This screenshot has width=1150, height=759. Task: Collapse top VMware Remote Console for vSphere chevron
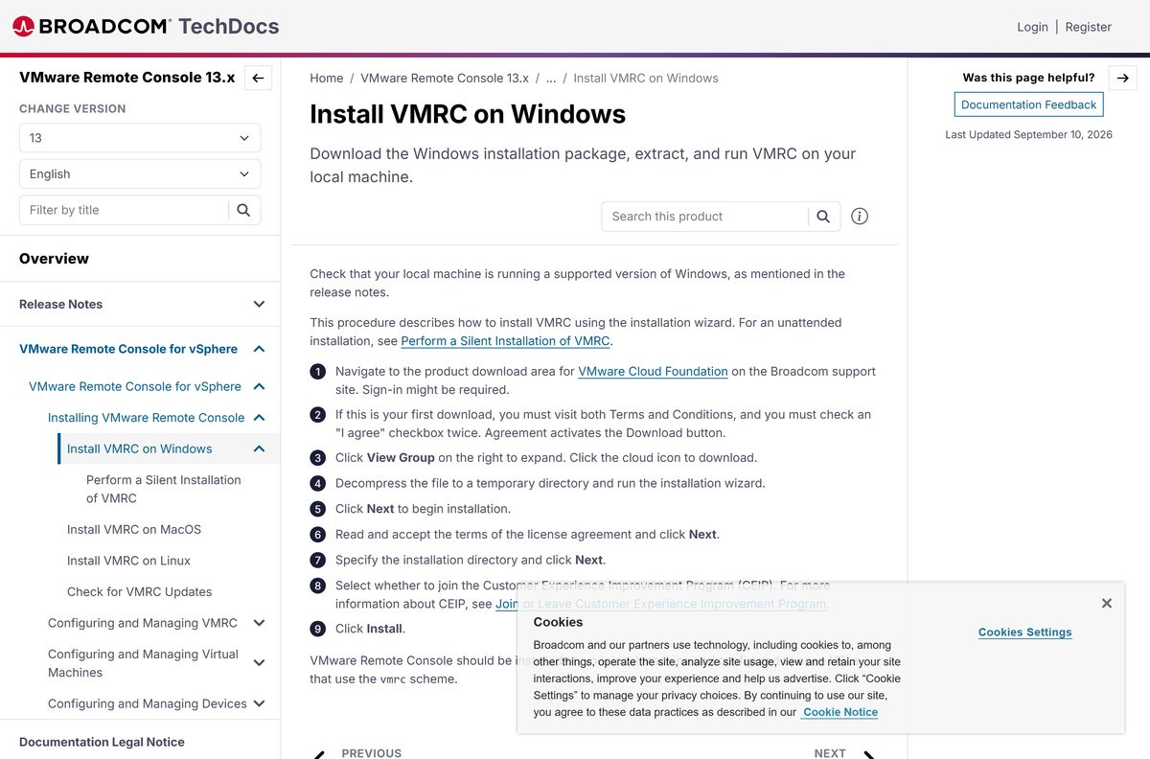click(259, 349)
